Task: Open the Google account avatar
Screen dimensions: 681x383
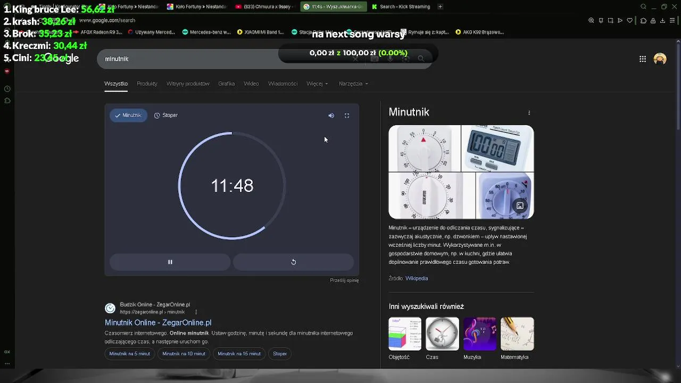Action: [660, 59]
